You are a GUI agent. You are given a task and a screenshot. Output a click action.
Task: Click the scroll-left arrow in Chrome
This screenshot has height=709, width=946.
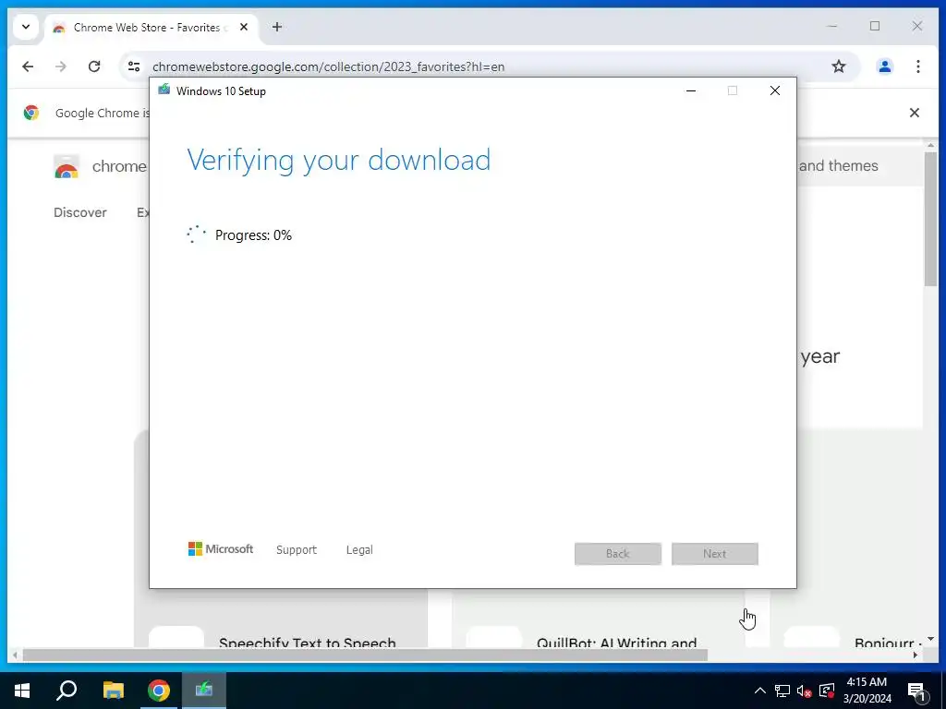15,655
